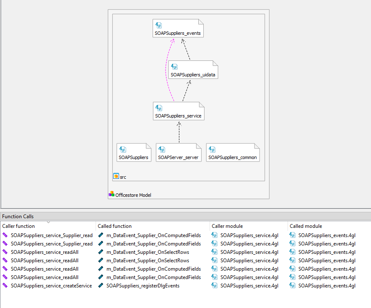Select the 4gl icon on SOAPSuppliers_uidata node
This screenshot has width=371, height=308.
click(x=174, y=66)
